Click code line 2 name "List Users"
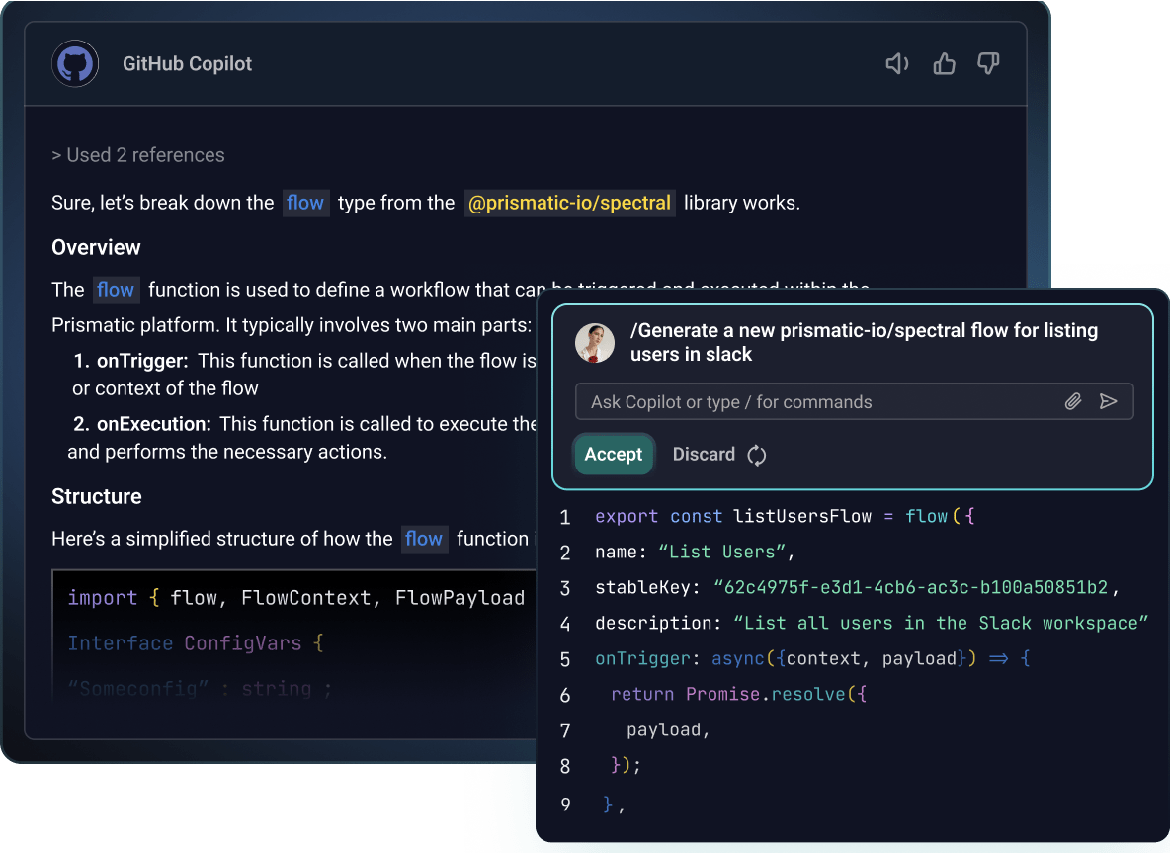Image resolution: width=1170 pixels, height=853 pixels. click(x=695, y=553)
